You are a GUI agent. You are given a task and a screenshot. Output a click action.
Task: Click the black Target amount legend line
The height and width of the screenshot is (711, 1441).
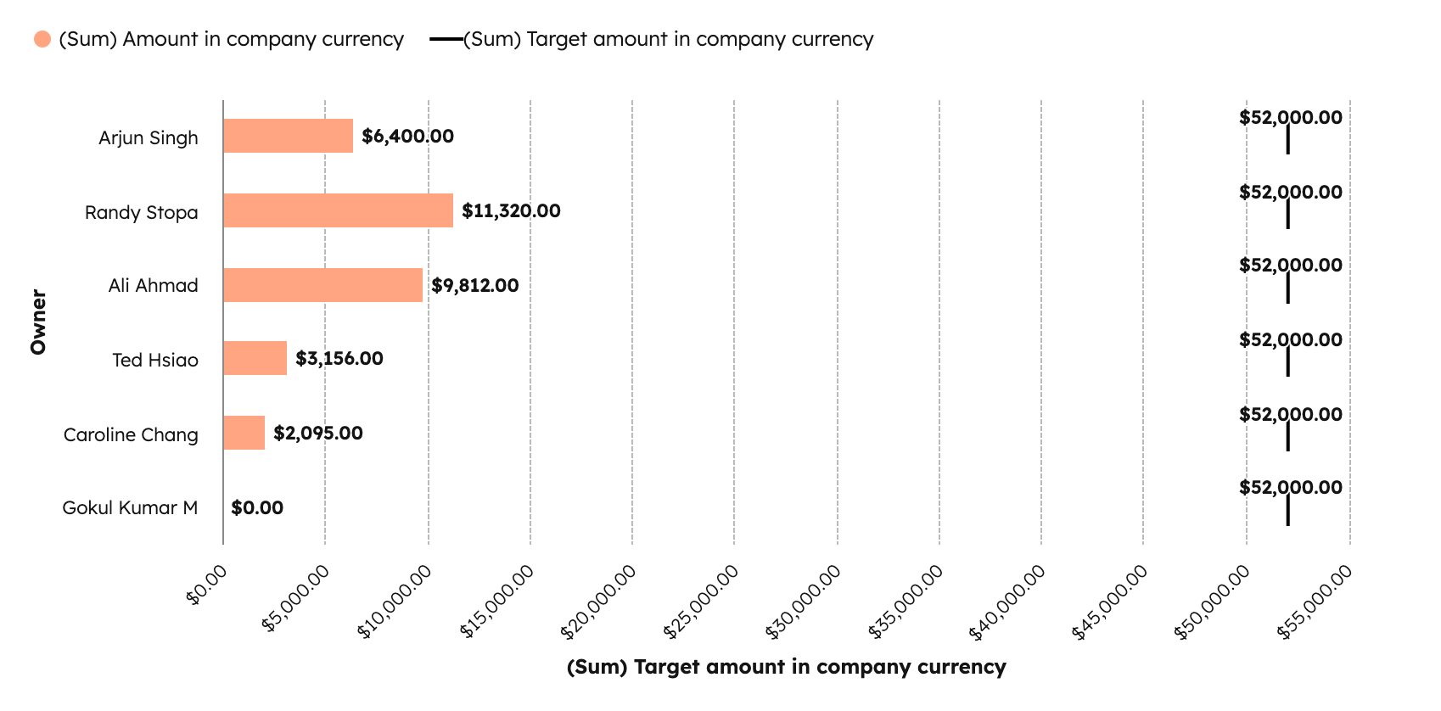[446, 40]
